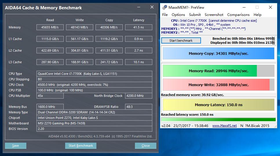
Task: Open the Options menu in MaxxMEM
Action: tap(178, 15)
